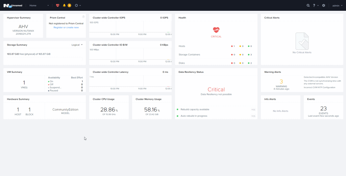This screenshot has height=176, width=346.
Task: Click the CommunityEdition model text
Action: pos(65,110)
